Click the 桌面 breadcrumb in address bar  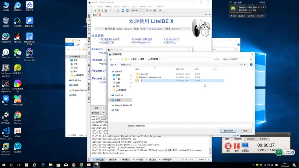click(x=142, y=59)
